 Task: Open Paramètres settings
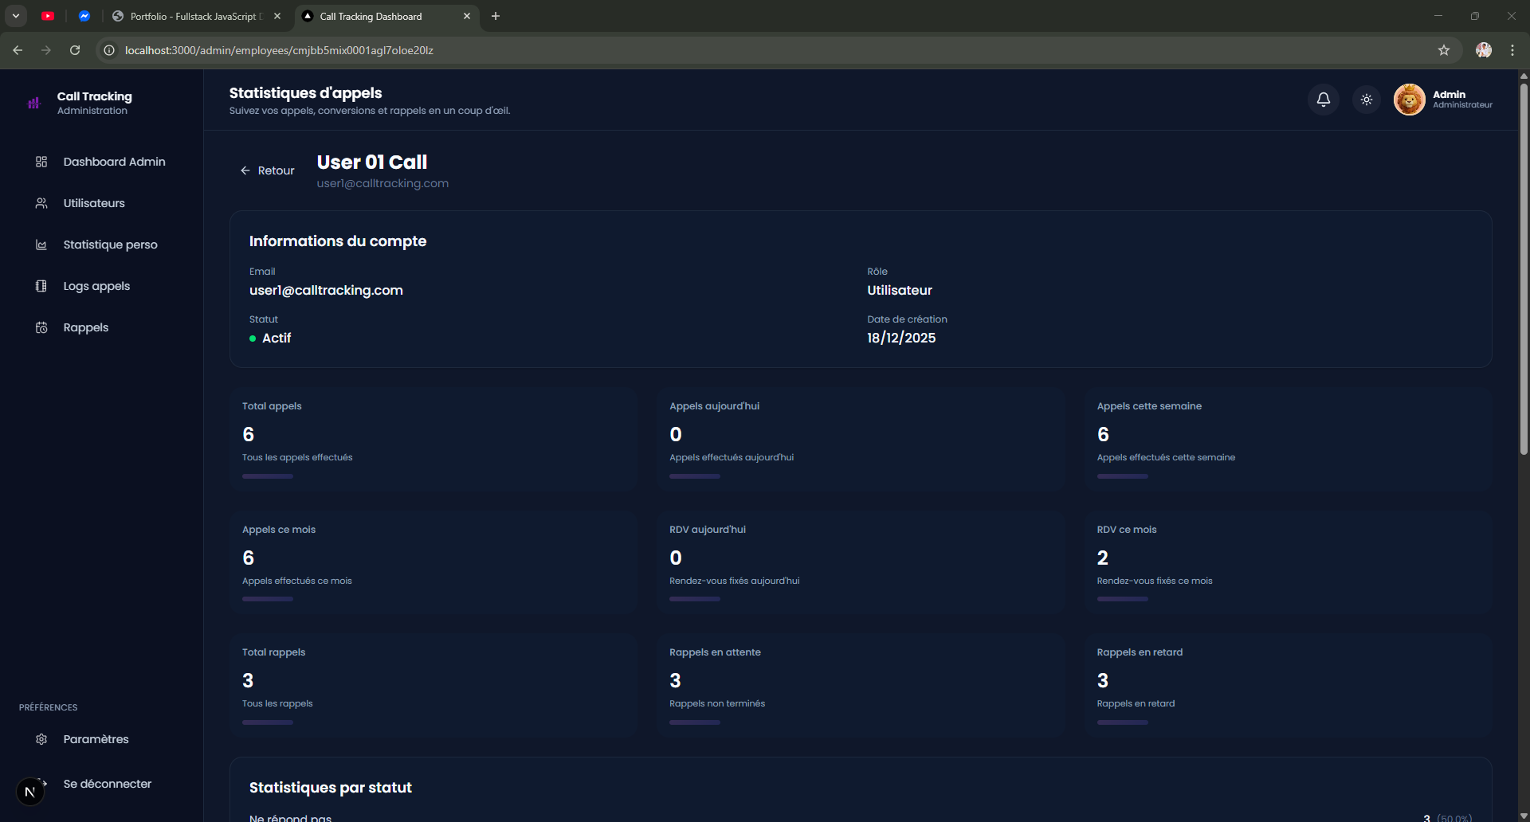click(x=96, y=739)
